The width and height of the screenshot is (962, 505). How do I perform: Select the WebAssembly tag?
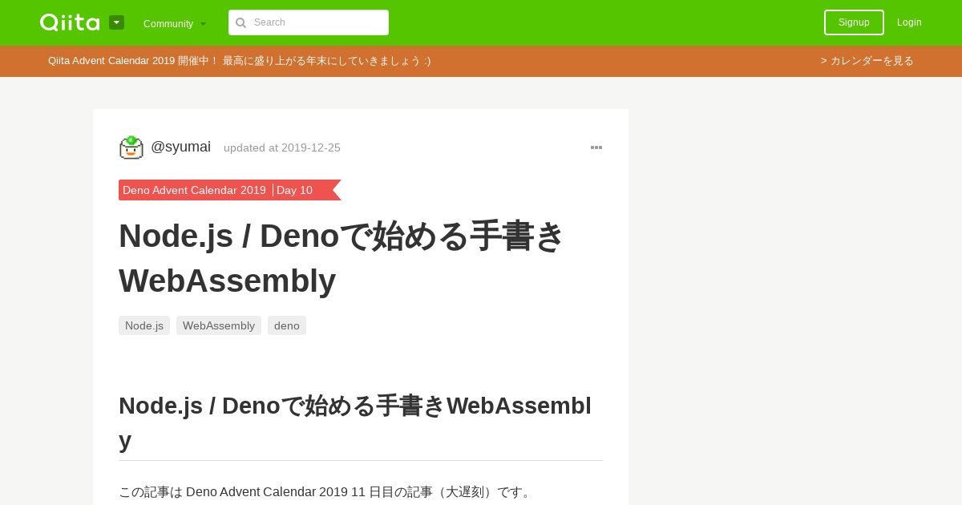pyautogui.click(x=219, y=325)
